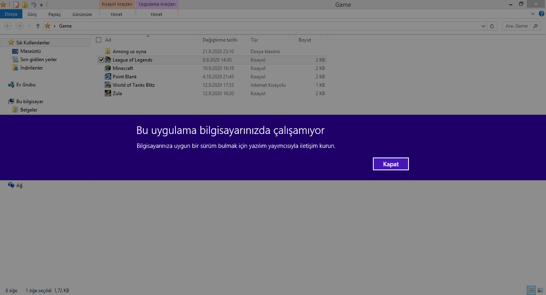Screen dimensions: 546x295
Task: Open Yönet under Uygulama Araçları
Action: [x=157, y=14]
